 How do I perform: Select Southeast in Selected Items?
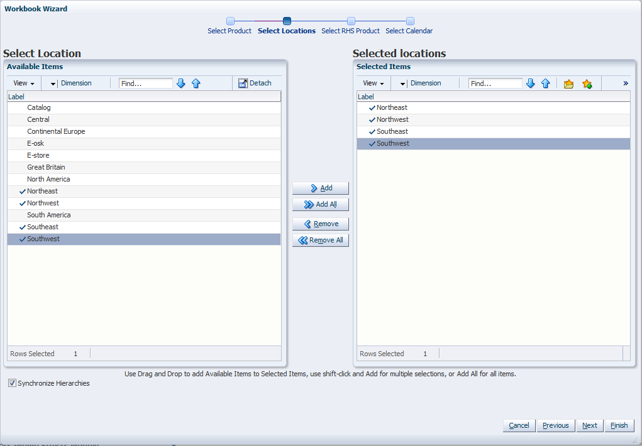pos(494,131)
